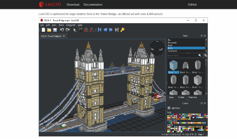Open move snap dropdown arrow

(x=88, y=31)
